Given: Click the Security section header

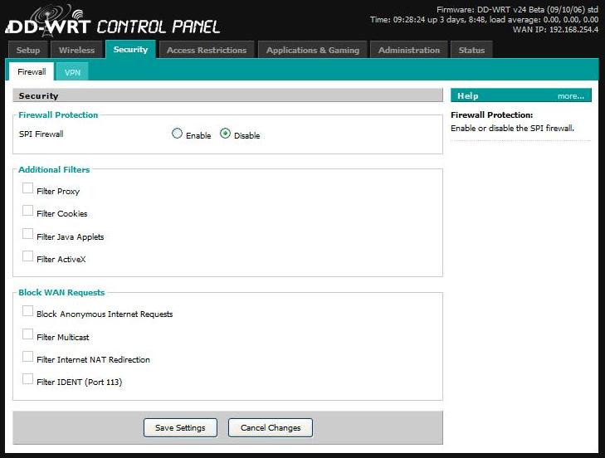Looking at the screenshot, I should point(227,95).
